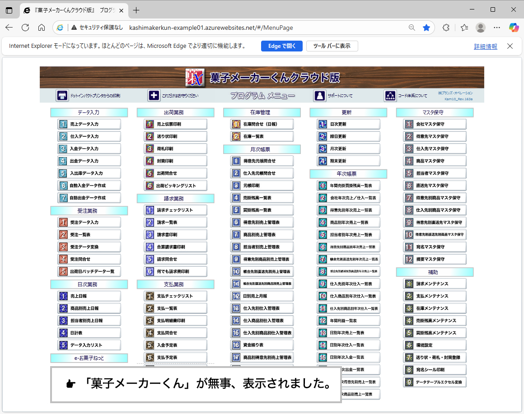
Task: Click the 環境設定 button under 補助
Action: pyautogui.click(x=435, y=345)
